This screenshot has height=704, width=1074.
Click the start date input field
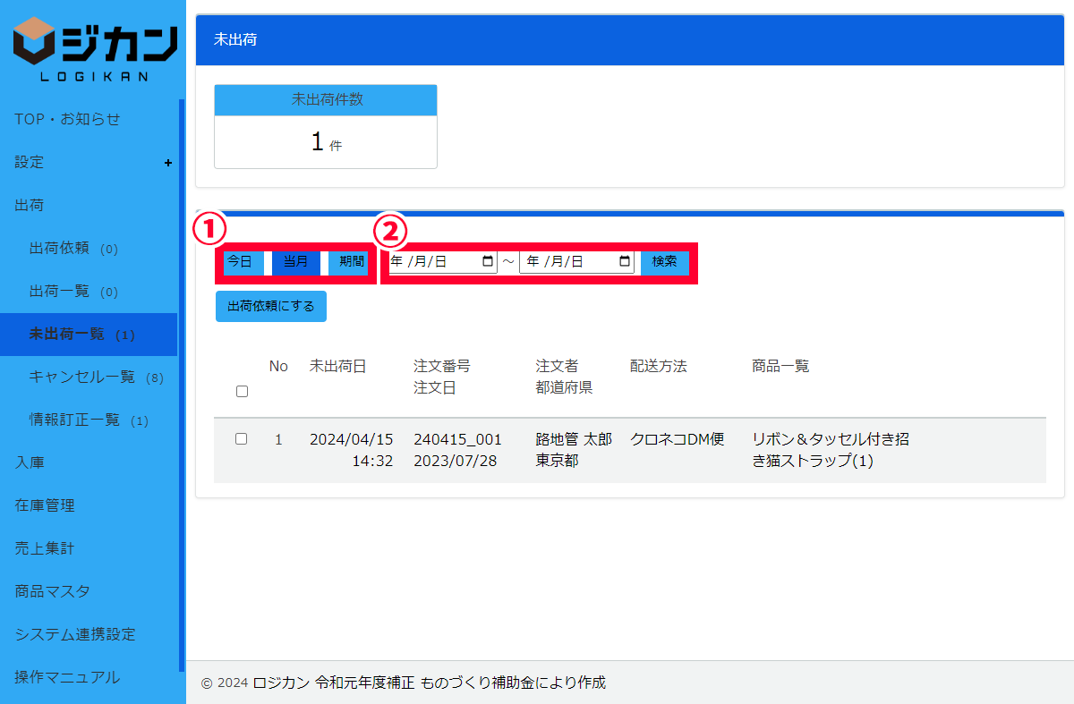pos(432,262)
